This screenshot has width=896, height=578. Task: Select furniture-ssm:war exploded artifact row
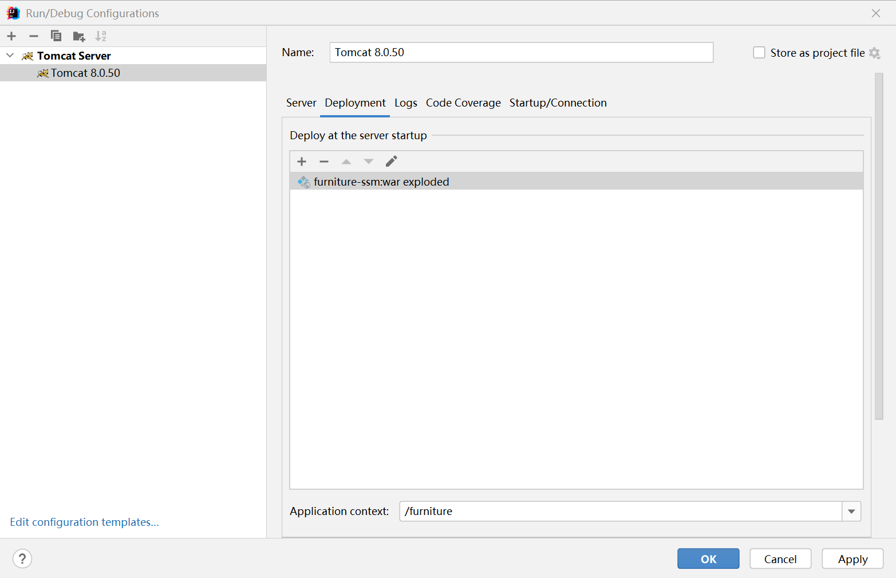click(577, 182)
